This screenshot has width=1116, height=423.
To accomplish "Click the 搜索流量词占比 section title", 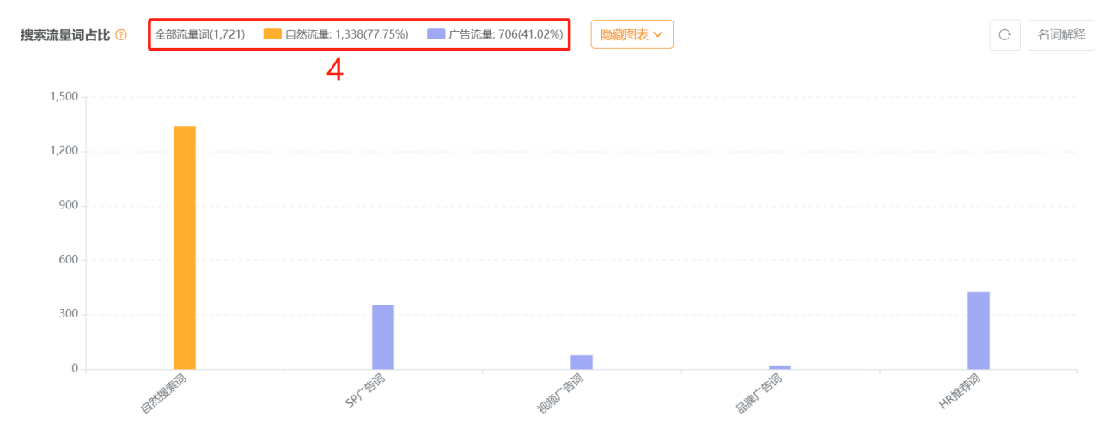I will 65,35.
